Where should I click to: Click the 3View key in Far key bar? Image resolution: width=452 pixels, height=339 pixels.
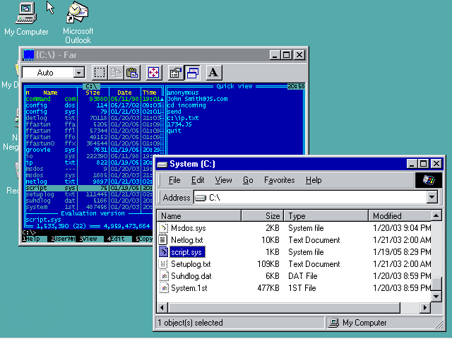(90, 239)
